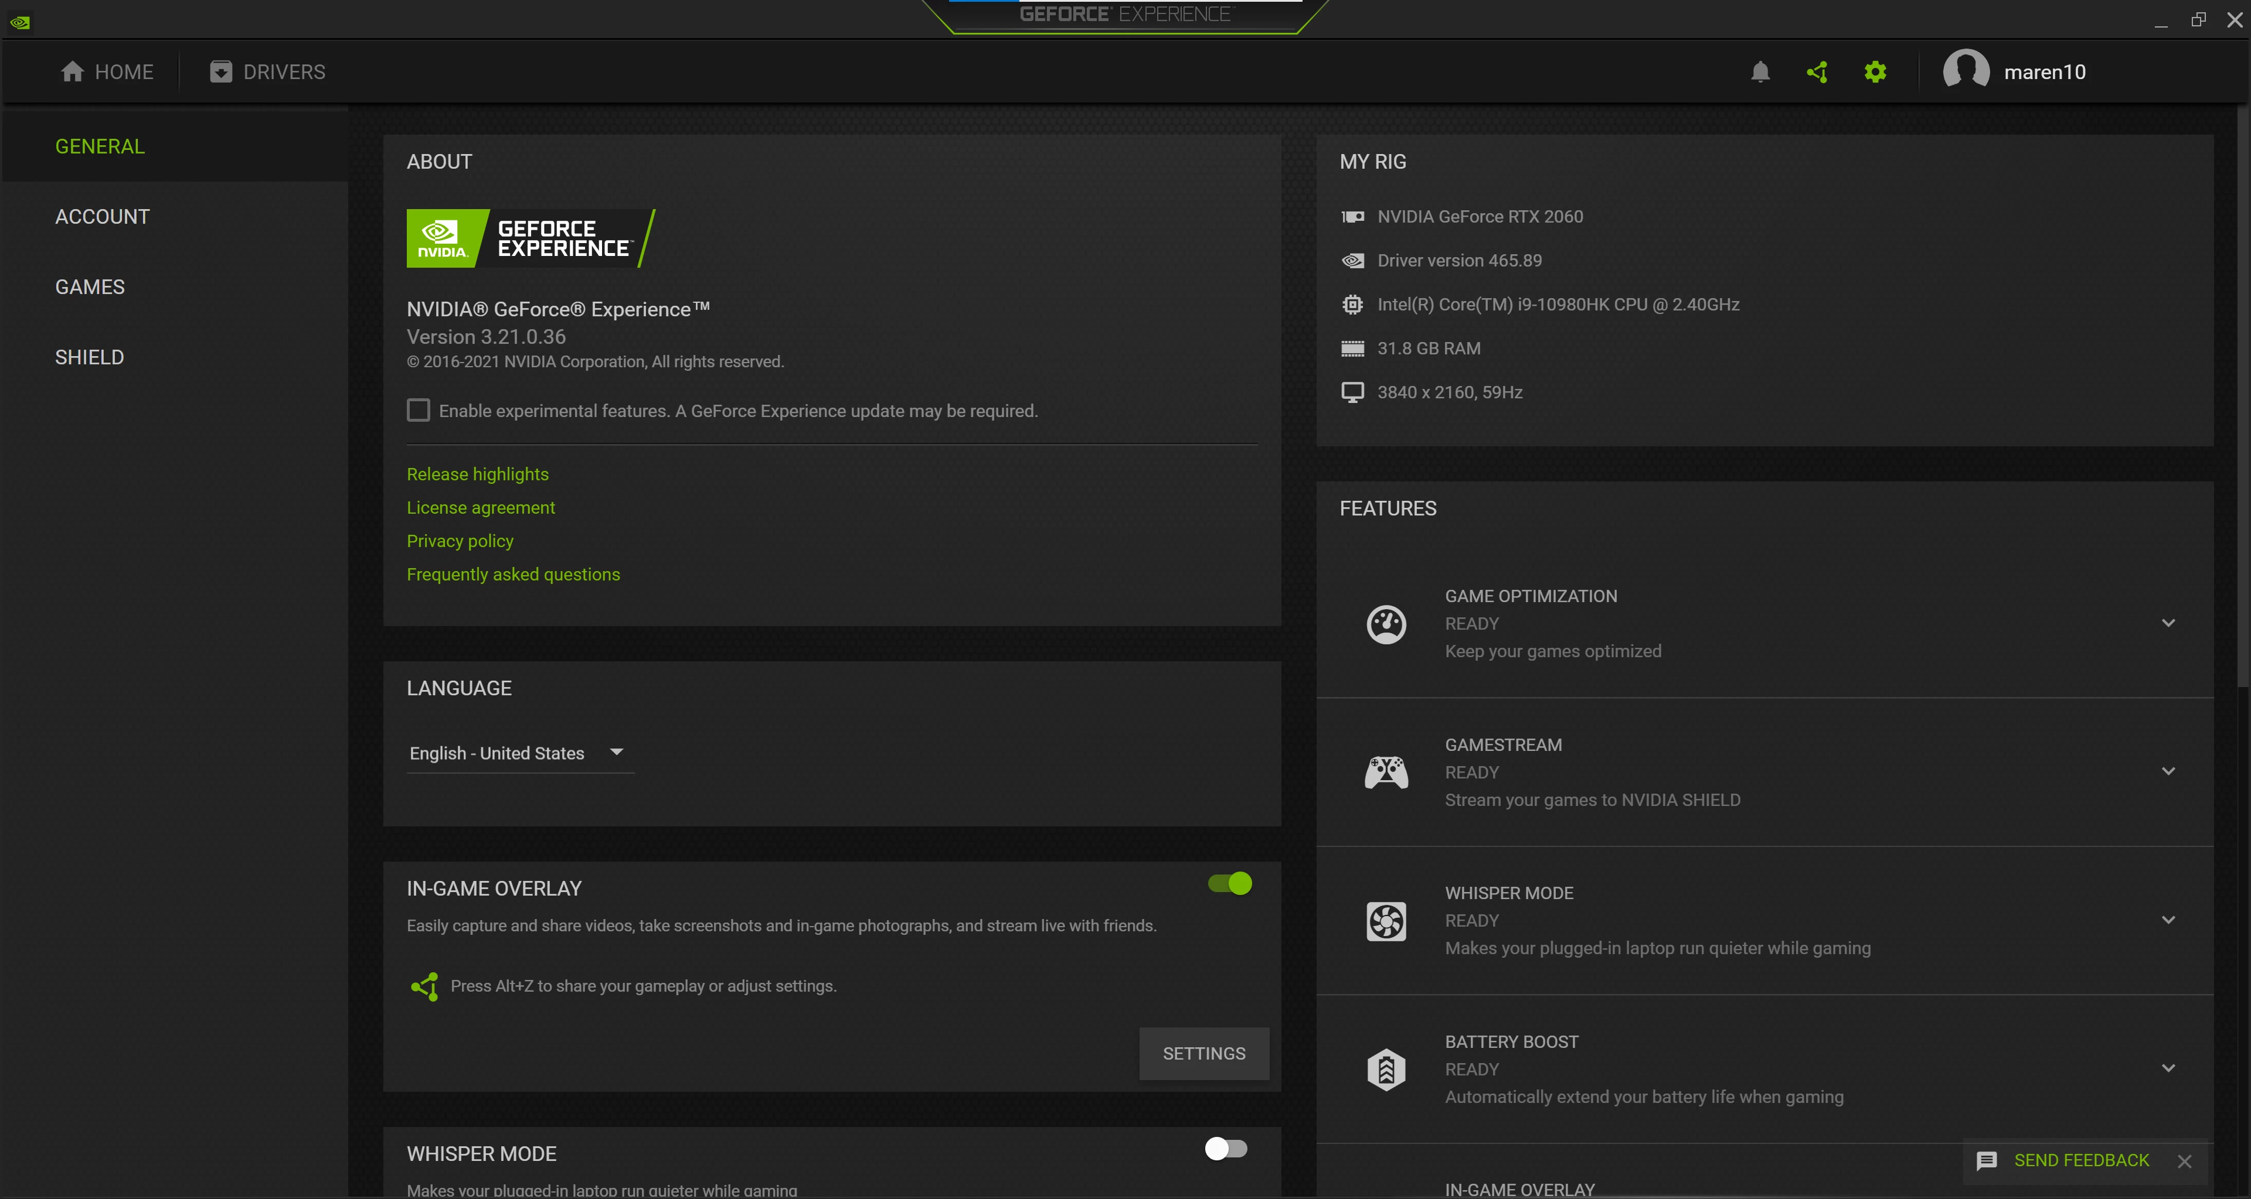Open the green settings gear icon

[1875, 71]
